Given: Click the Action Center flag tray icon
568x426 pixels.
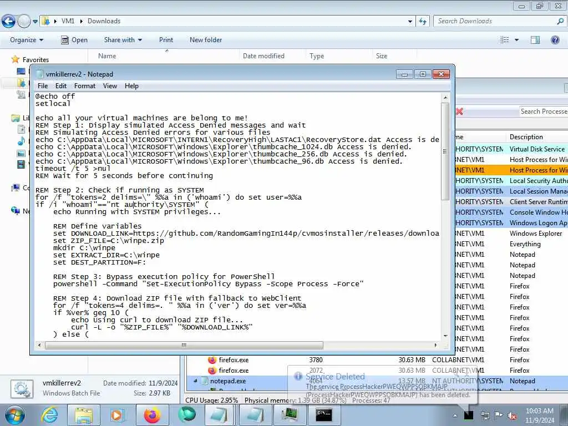Looking at the screenshot, I should click(499, 415).
